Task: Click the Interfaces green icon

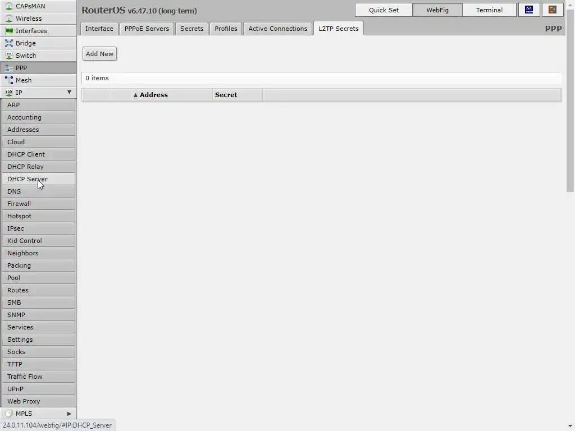Action: (x=9, y=31)
